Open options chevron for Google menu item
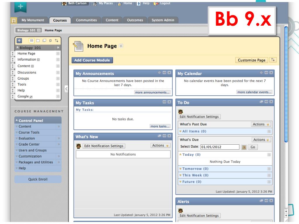Viewport: 299px width, 224px height. 58,96
